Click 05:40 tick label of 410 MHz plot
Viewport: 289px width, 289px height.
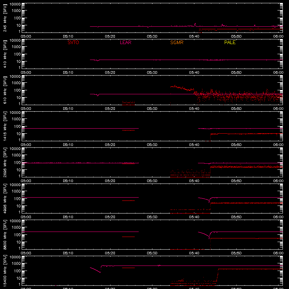(194, 73)
